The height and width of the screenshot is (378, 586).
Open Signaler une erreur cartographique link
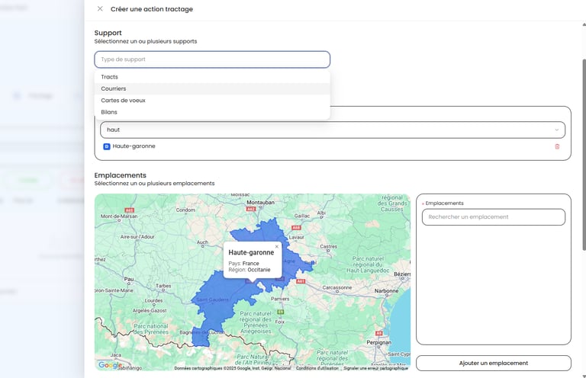[375, 368]
